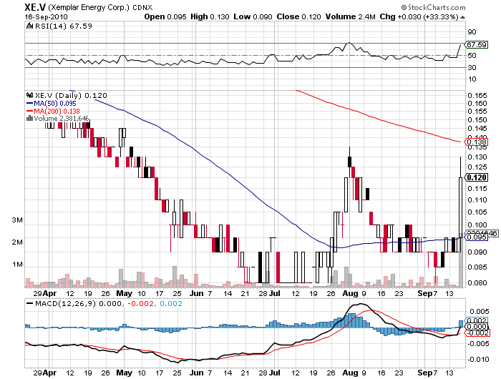Click the Aug label under the volume bars
501x379 pixels.
click(350, 293)
